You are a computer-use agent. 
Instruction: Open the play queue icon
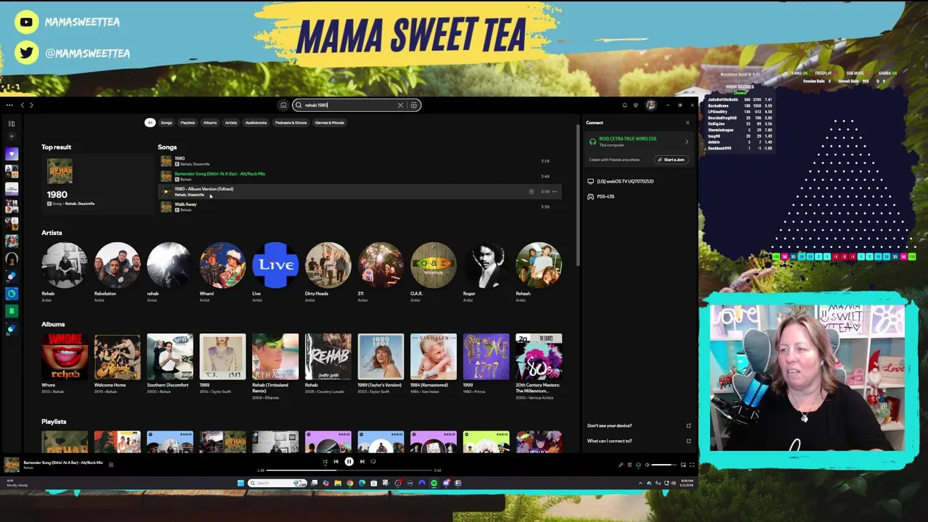(629, 465)
